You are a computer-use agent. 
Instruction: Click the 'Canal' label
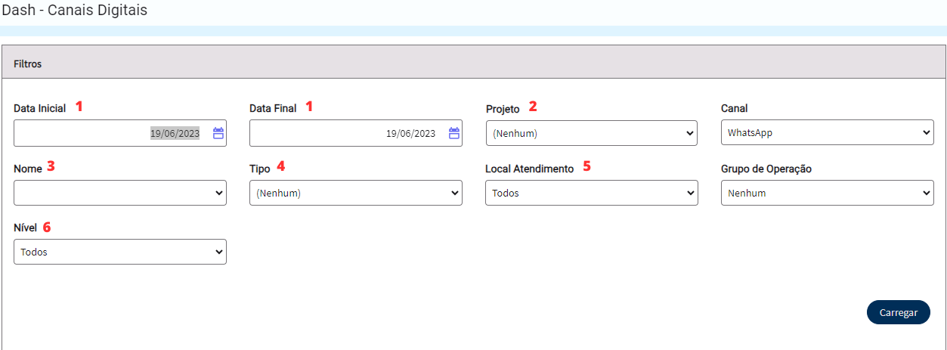point(735,108)
